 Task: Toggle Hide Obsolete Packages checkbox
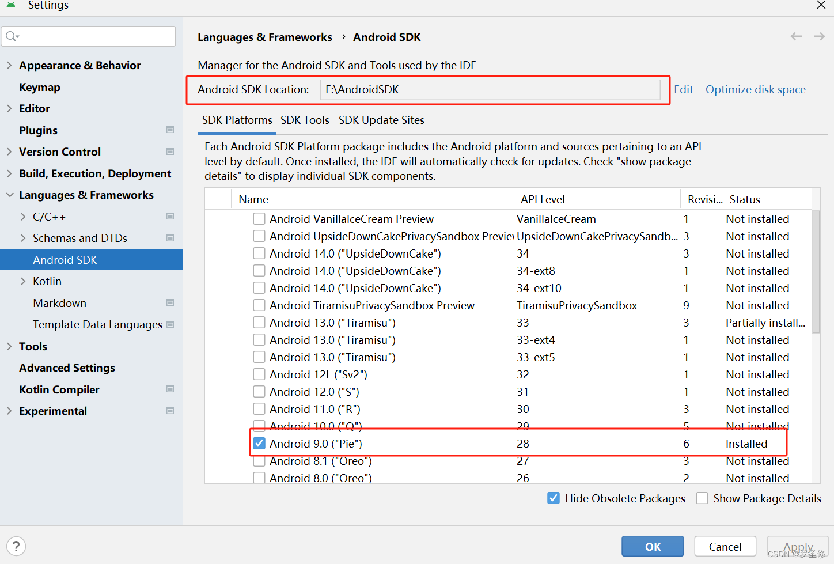(x=554, y=498)
